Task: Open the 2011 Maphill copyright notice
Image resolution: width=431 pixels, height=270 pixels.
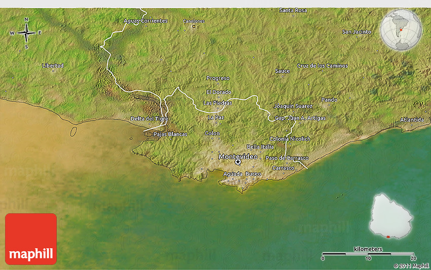Action: [411, 265]
